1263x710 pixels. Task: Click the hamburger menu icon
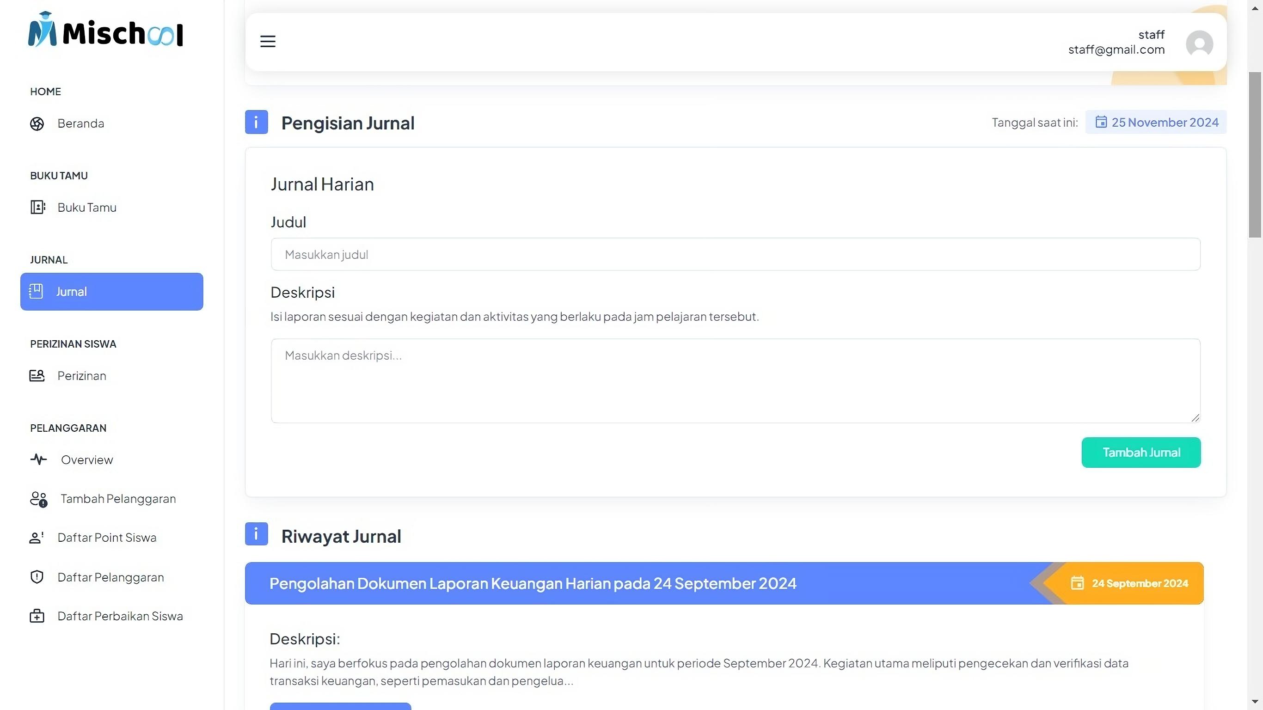pyautogui.click(x=268, y=42)
